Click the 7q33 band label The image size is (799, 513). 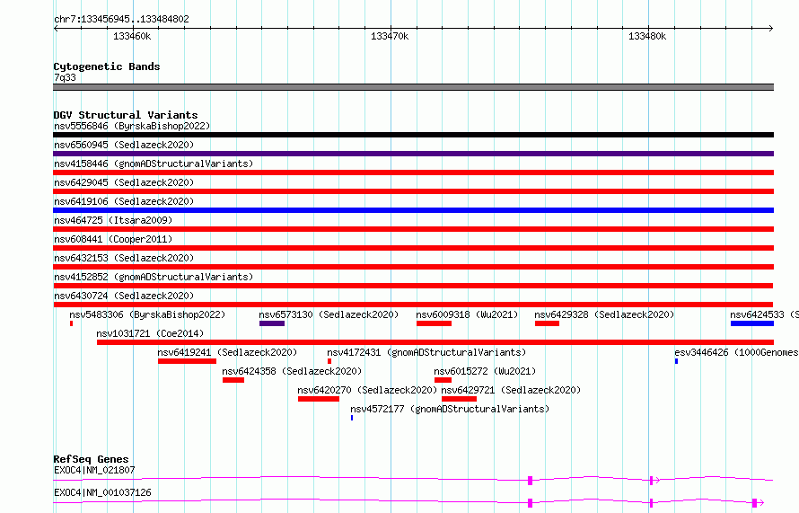pos(65,77)
